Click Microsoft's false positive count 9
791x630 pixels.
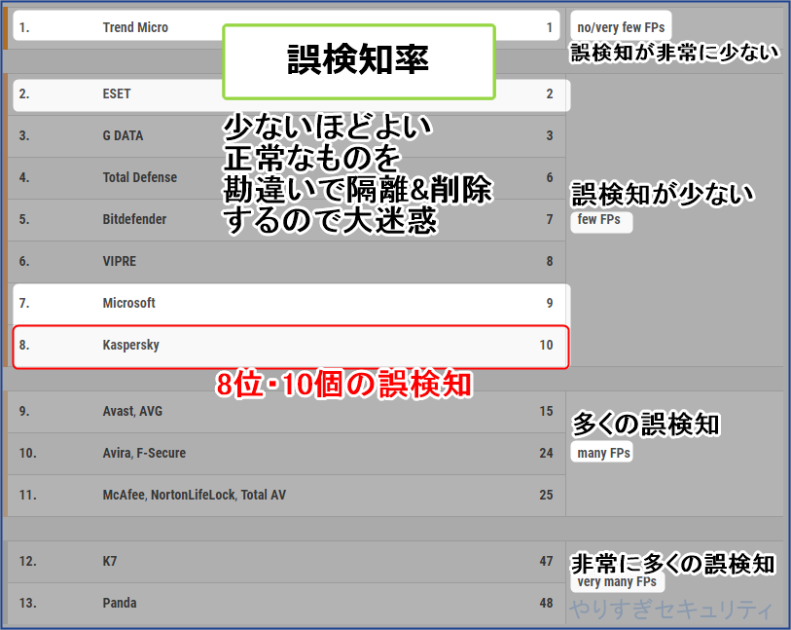550,304
